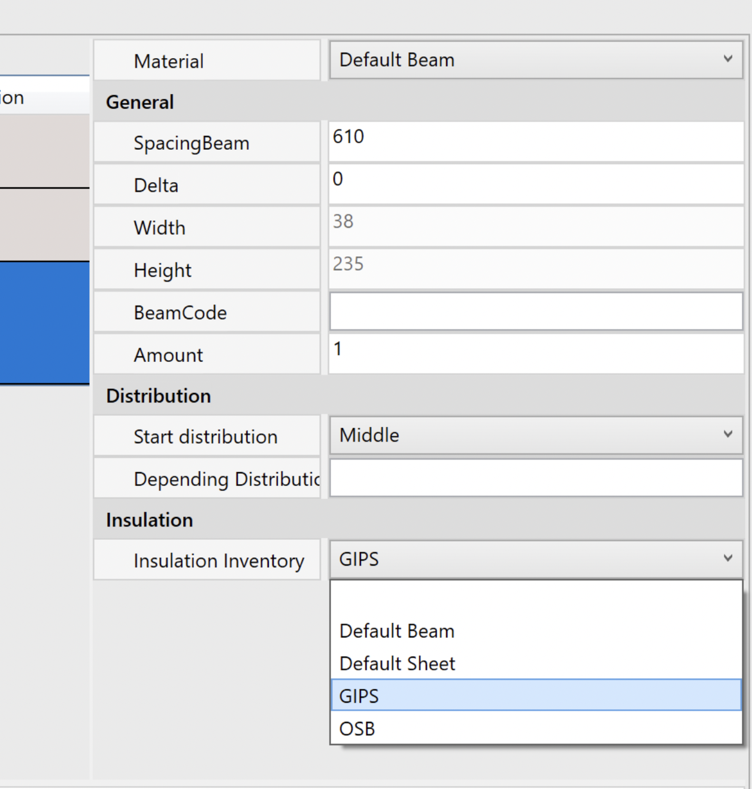This screenshot has height=789, width=752.
Task: Select the blank entry in the insulation list
Action: click(535, 599)
